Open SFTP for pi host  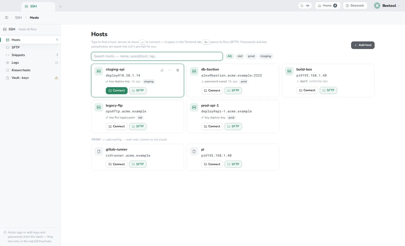(x=233, y=164)
